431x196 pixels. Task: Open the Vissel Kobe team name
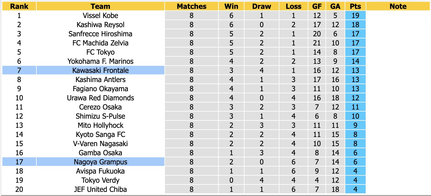pyautogui.click(x=101, y=15)
